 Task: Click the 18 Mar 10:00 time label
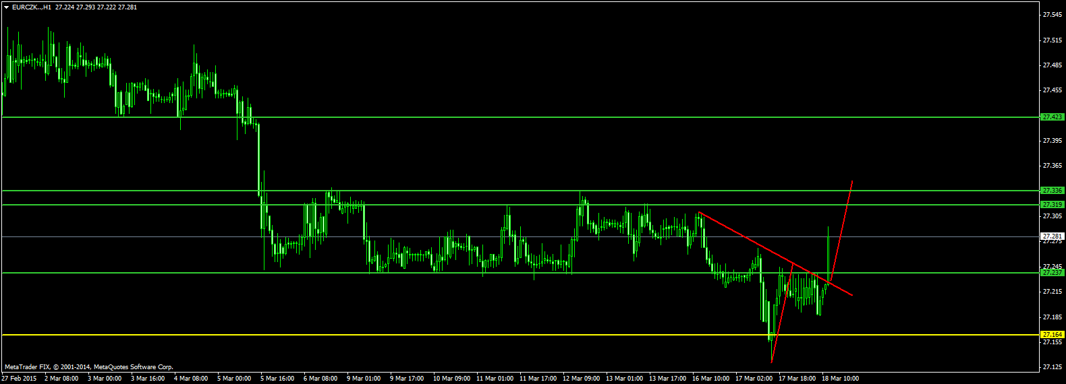click(x=840, y=379)
